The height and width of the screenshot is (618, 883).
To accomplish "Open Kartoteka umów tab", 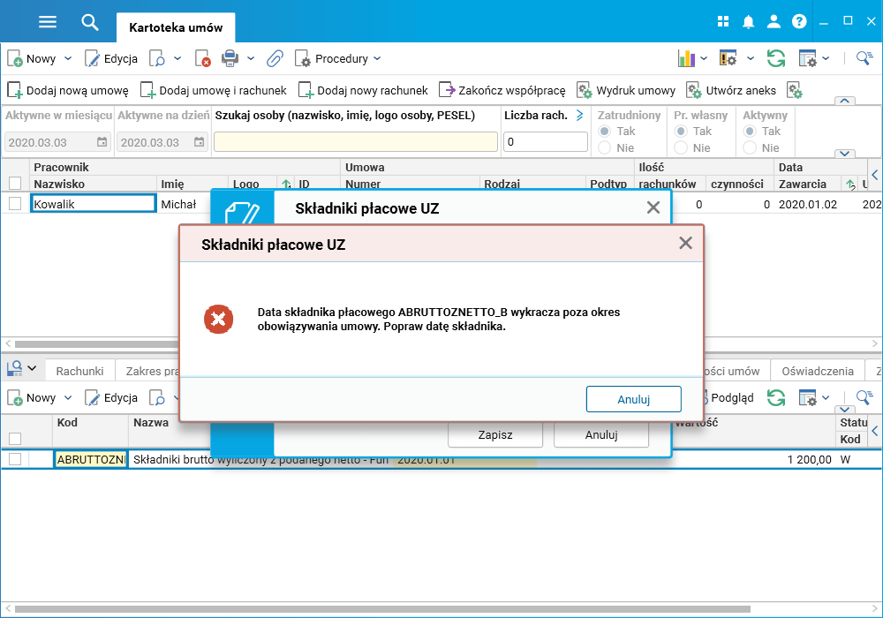I will tap(176, 27).
